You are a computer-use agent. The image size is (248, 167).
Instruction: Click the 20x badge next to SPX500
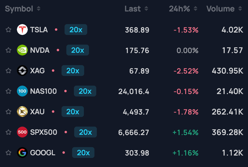point(85,132)
